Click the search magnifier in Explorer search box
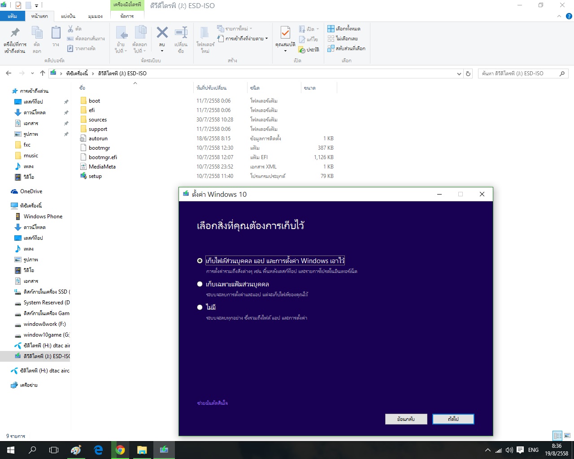The height and width of the screenshot is (459, 574). pyautogui.click(x=562, y=74)
